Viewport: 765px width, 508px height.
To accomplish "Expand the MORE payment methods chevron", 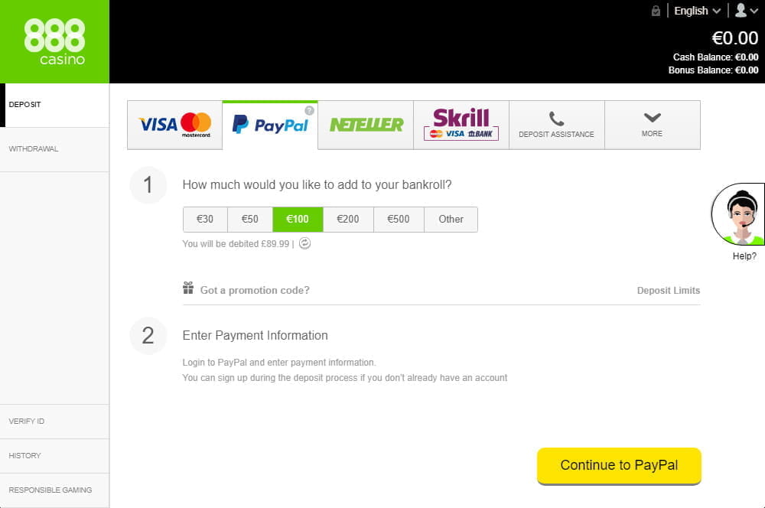I will click(653, 118).
